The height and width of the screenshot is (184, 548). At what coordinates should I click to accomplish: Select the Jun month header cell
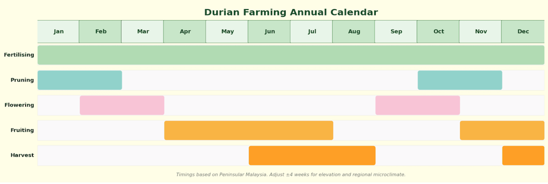pyautogui.click(x=269, y=32)
